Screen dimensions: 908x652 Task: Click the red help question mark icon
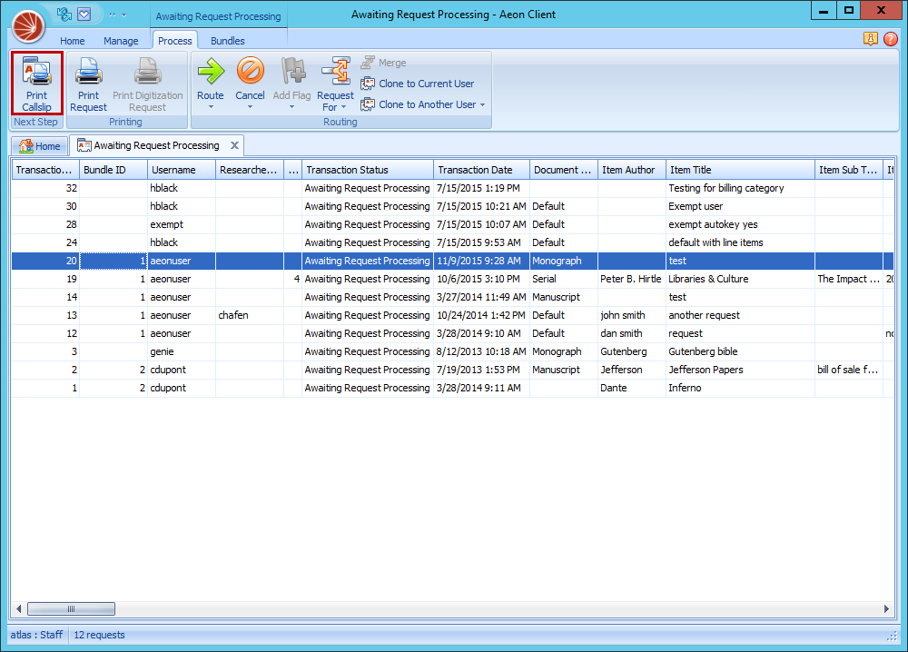(890, 39)
